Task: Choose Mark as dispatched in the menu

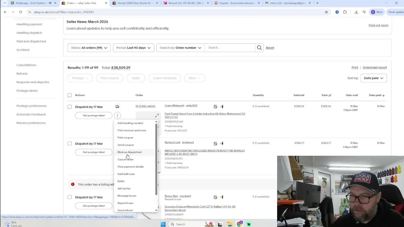Action: [x=129, y=152]
